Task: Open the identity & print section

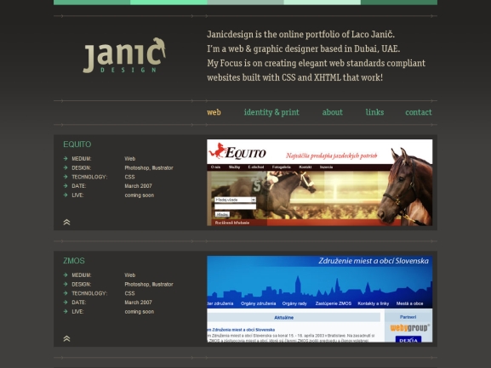Action: click(271, 112)
